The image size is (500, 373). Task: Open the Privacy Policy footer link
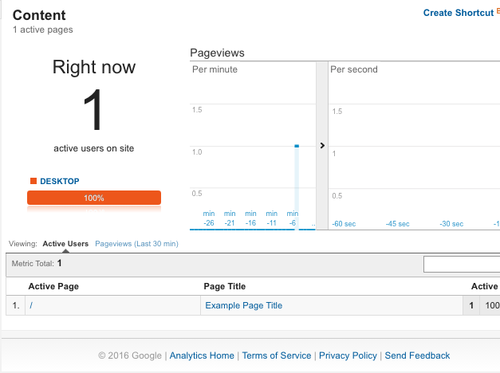[x=348, y=355]
